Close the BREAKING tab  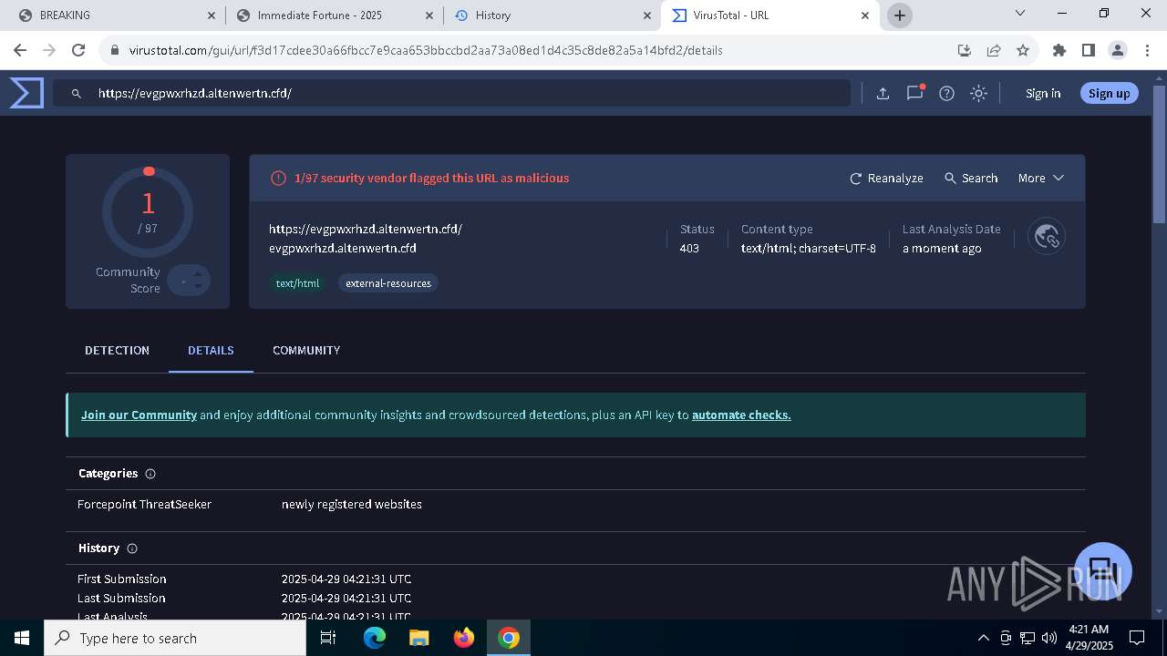click(212, 15)
